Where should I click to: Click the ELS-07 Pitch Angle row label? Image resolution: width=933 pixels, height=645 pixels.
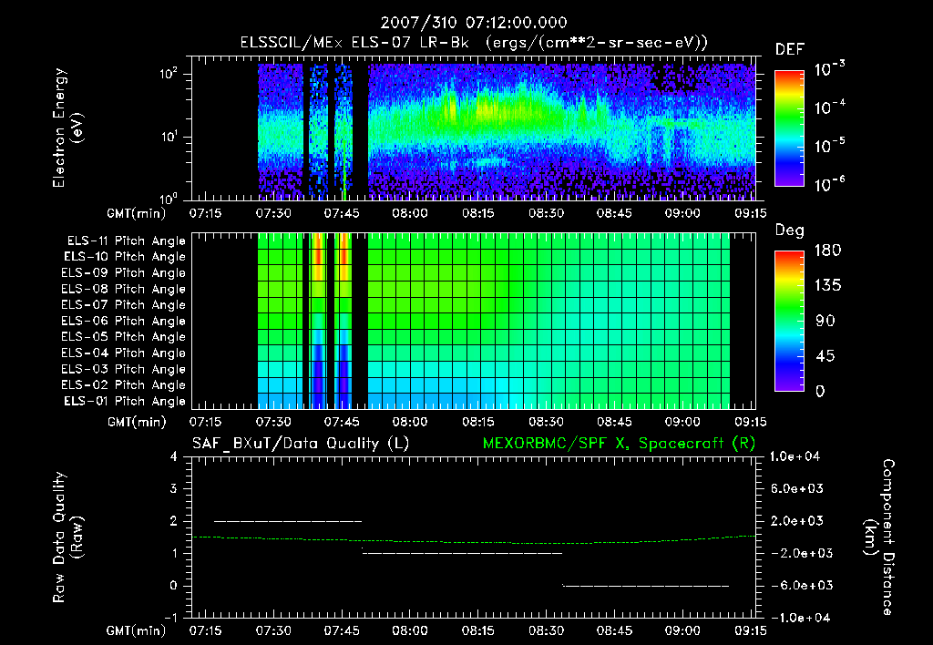[x=123, y=305]
